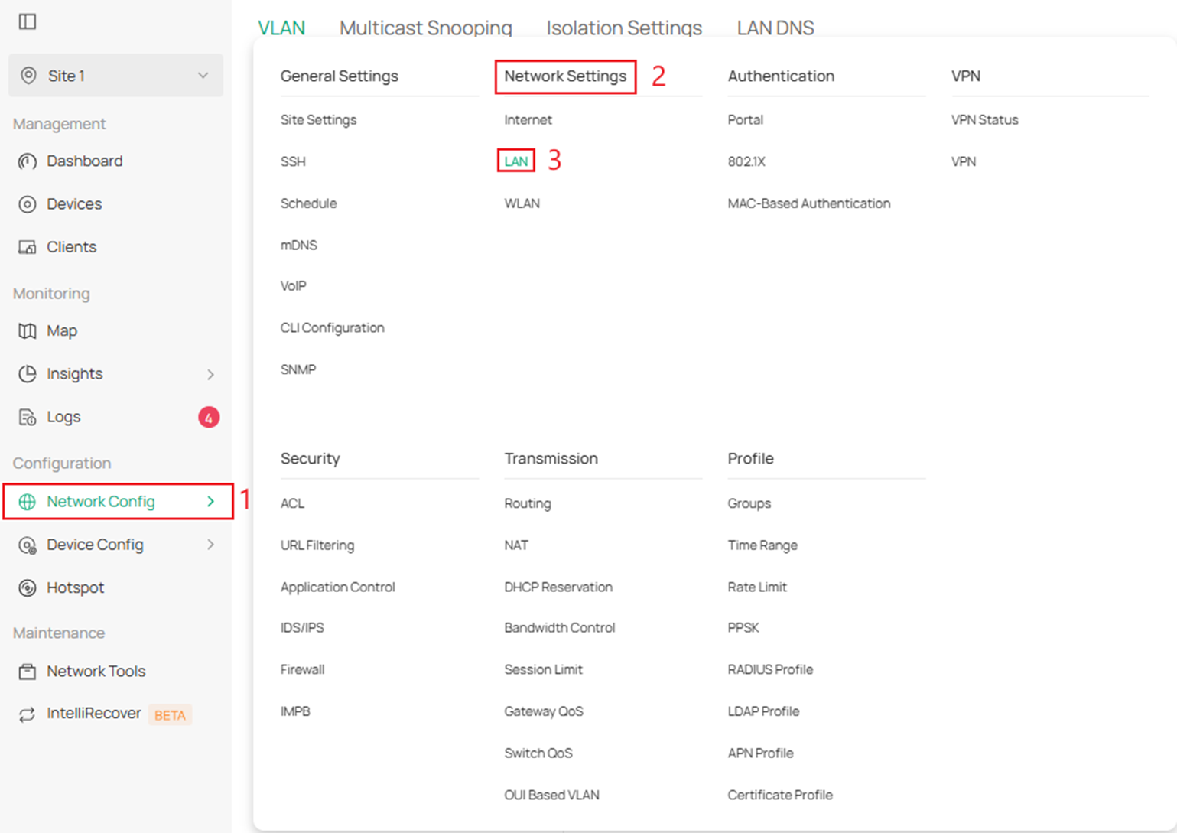Open the Clients page icon

point(28,246)
